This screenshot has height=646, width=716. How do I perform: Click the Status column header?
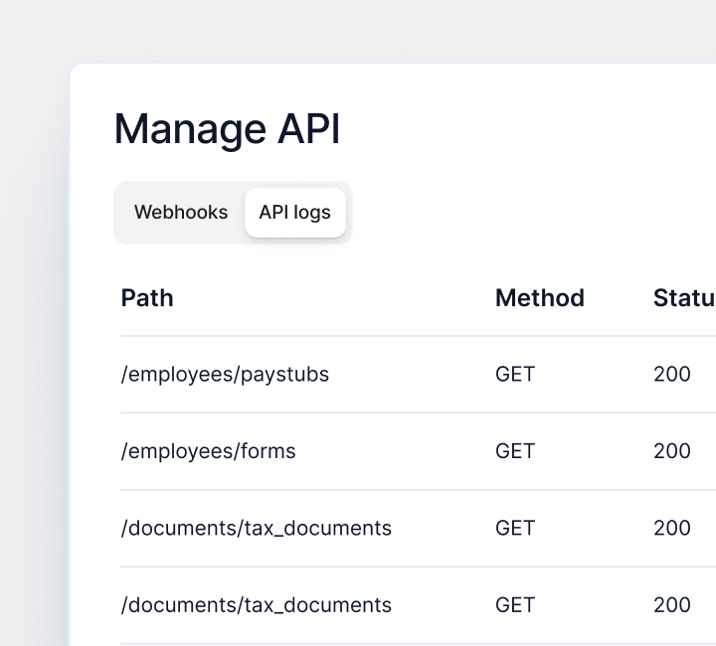683,298
